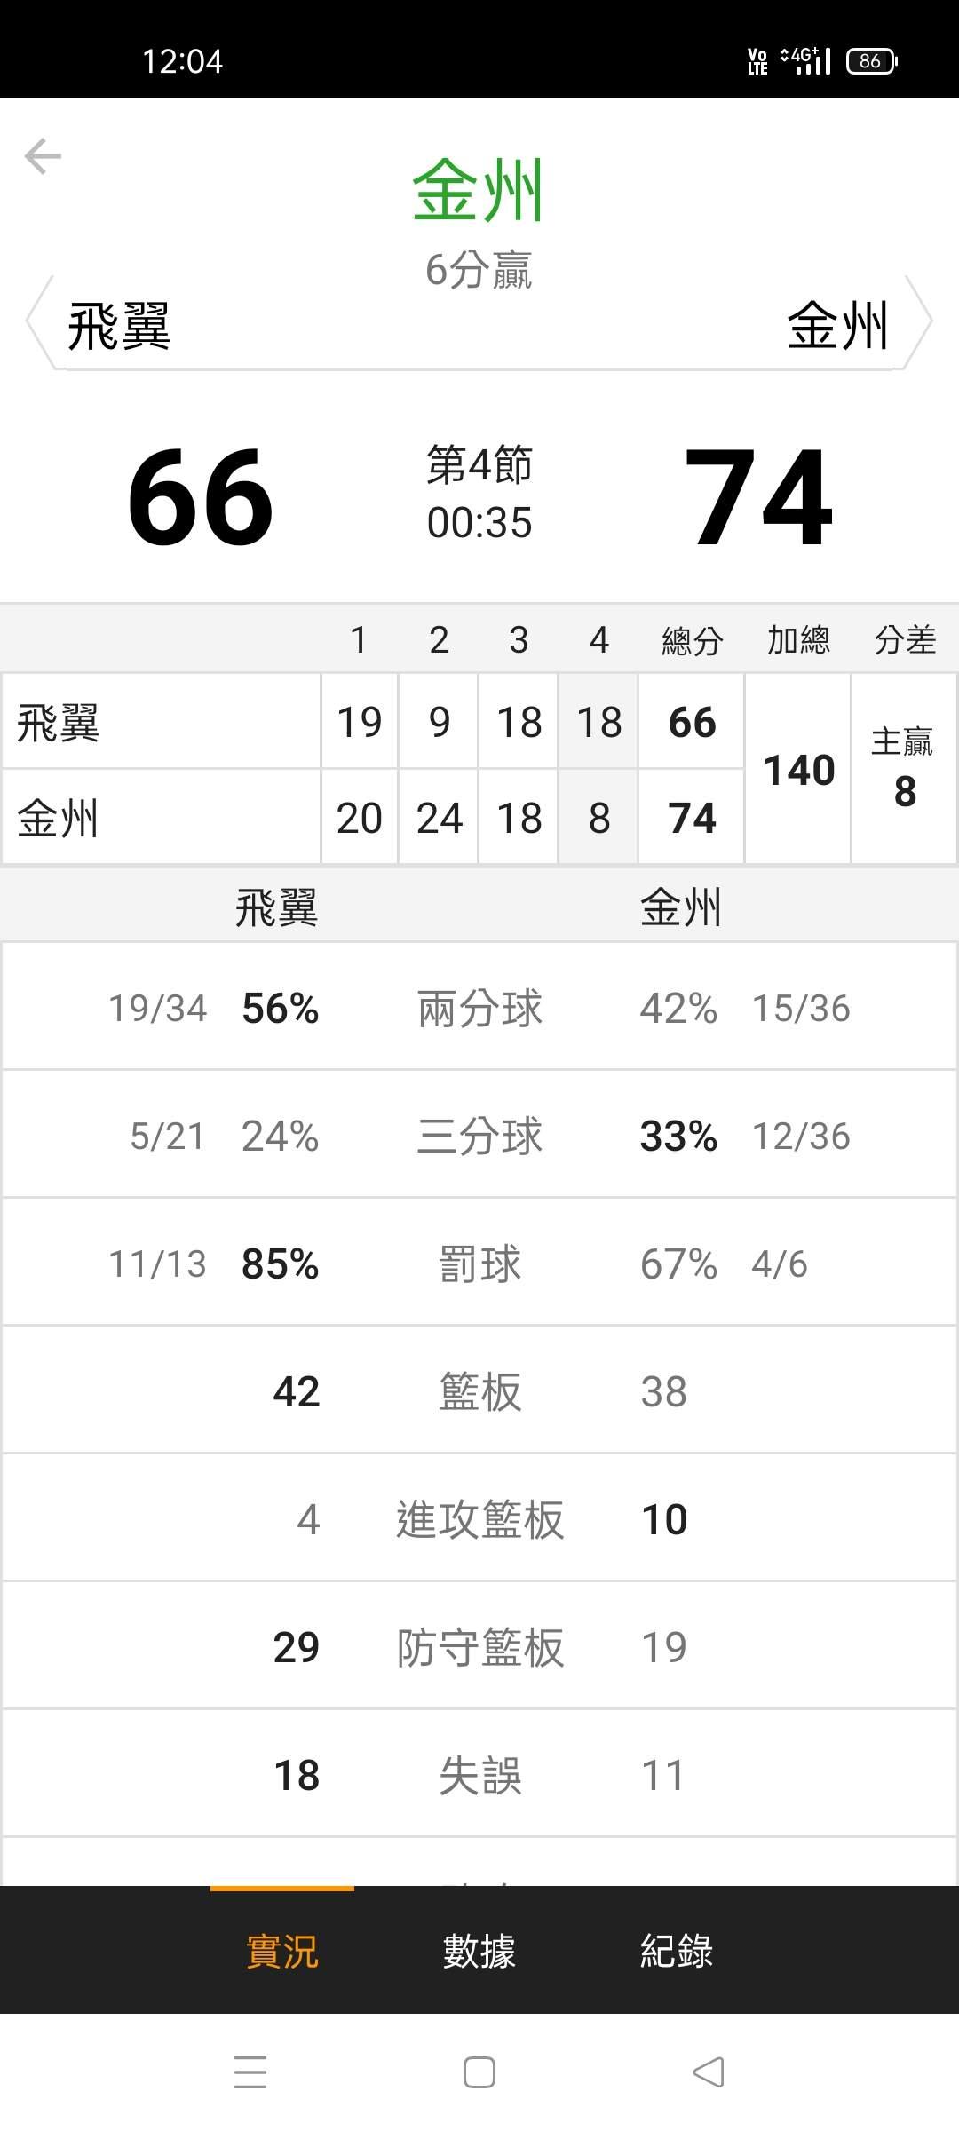Image resolution: width=959 pixels, height=2131 pixels.
Task: Tap the Android back triangle icon
Action: click(x=709, y=2072)
